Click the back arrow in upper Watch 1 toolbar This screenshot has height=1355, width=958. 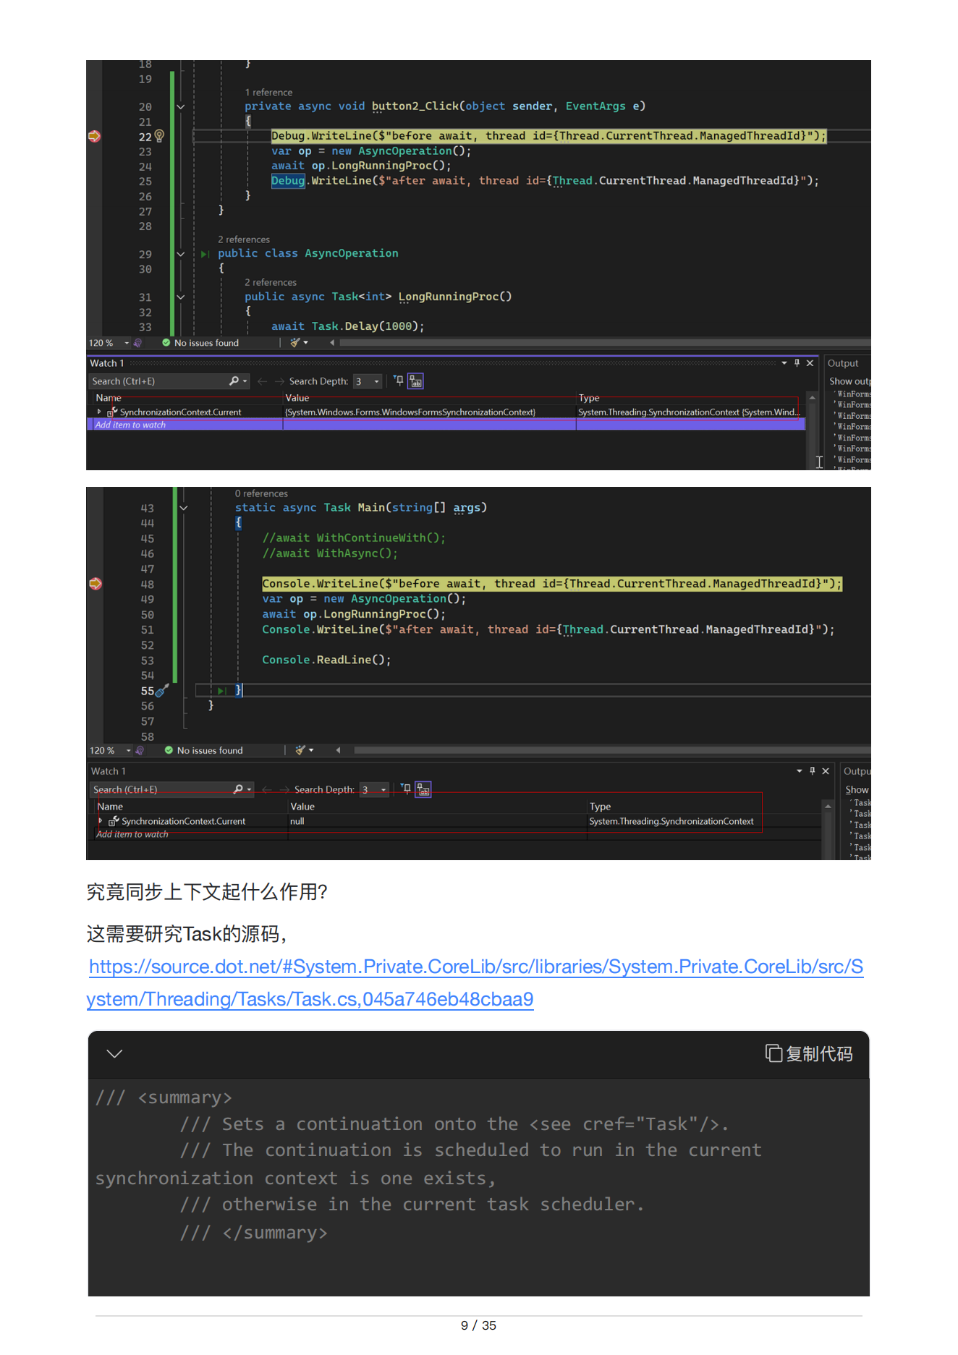[262, 381]
